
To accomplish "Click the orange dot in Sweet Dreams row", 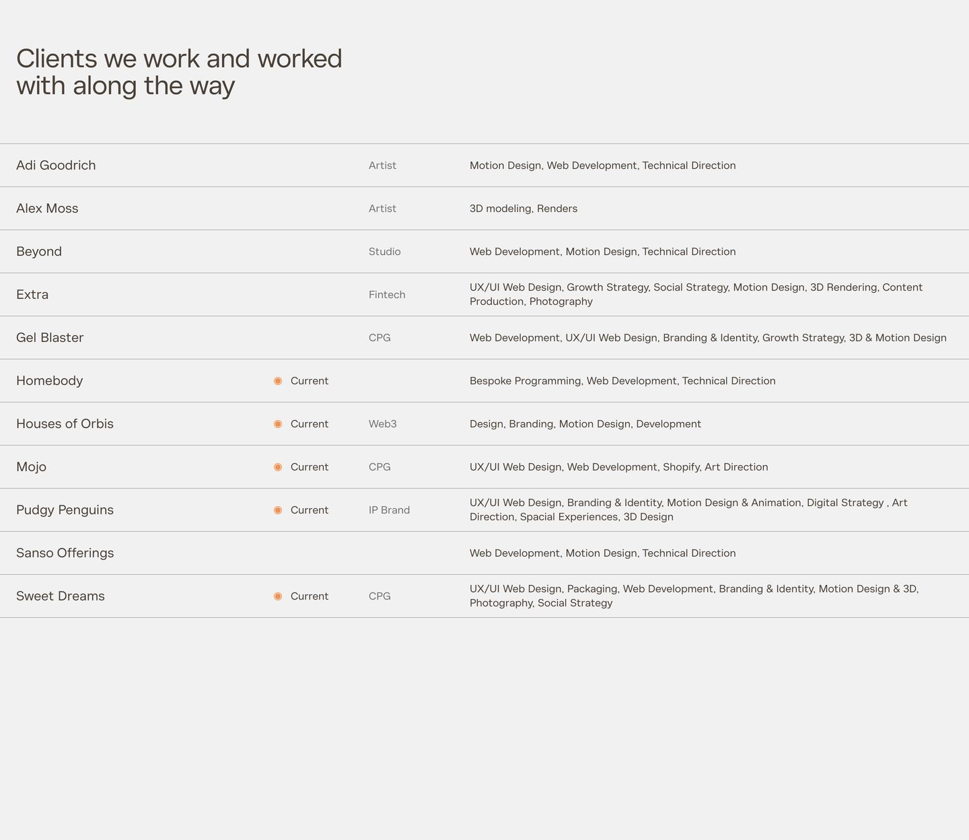I will point(278,596).
